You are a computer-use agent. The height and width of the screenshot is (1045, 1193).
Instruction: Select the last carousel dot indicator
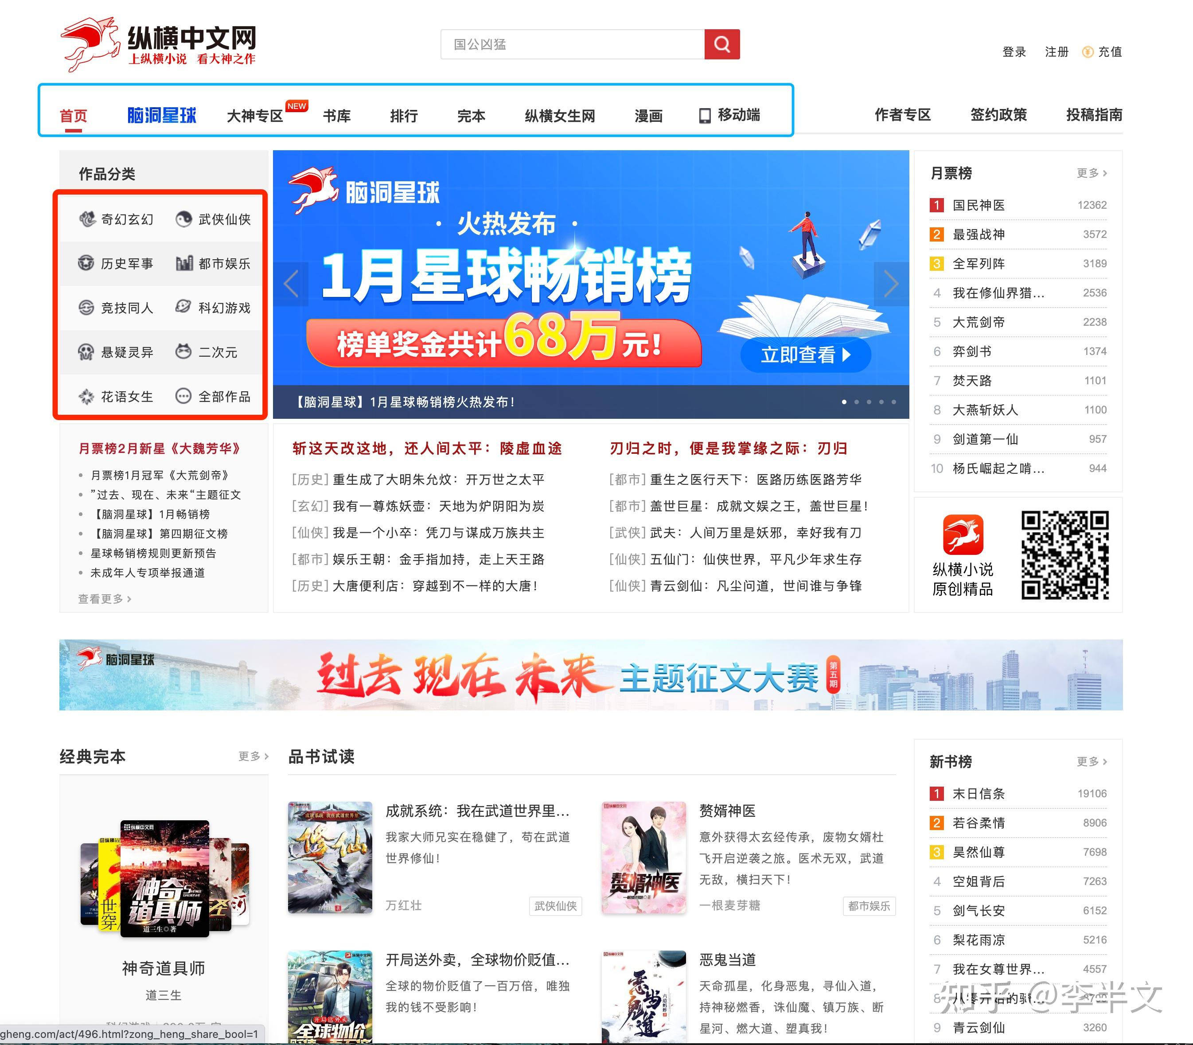[x=893, y=402]
